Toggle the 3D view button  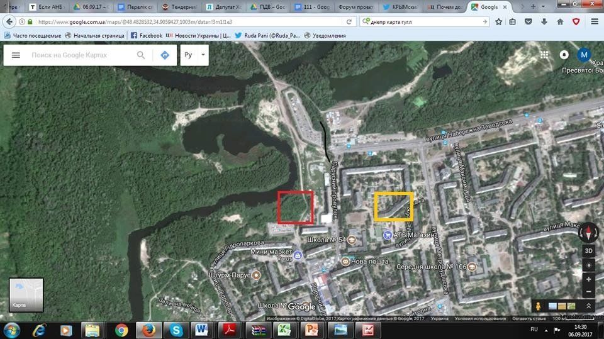(589, 250)
